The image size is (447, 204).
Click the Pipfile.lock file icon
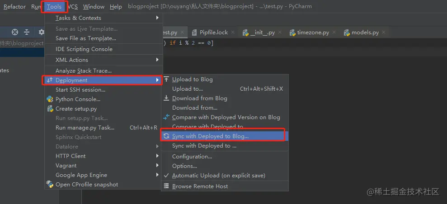[x=194, y=32]
